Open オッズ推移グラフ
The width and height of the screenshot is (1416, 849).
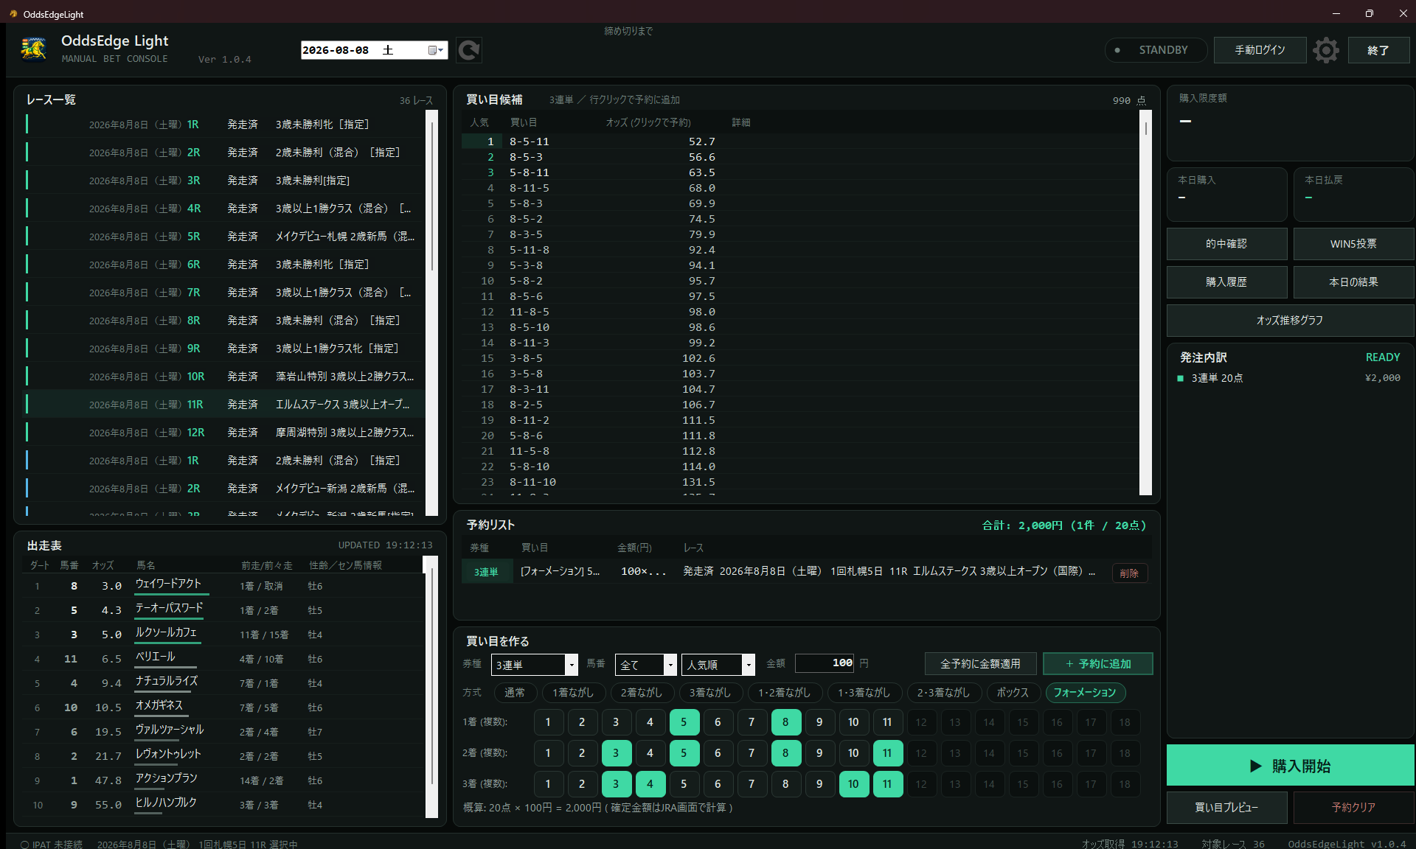pos(1290,321)
